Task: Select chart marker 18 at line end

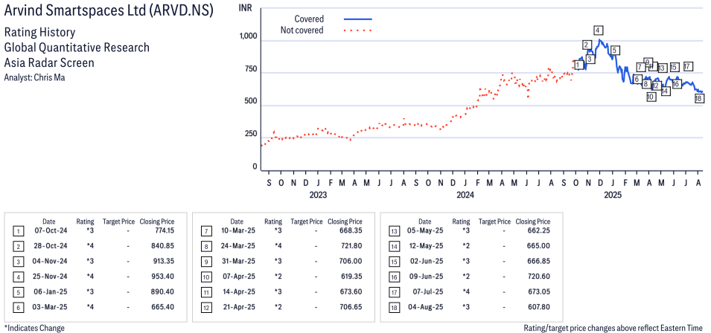Action: click(700, 98)
